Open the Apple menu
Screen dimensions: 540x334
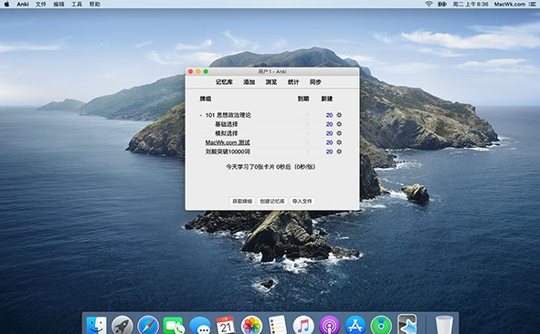(x=6, y=5)
